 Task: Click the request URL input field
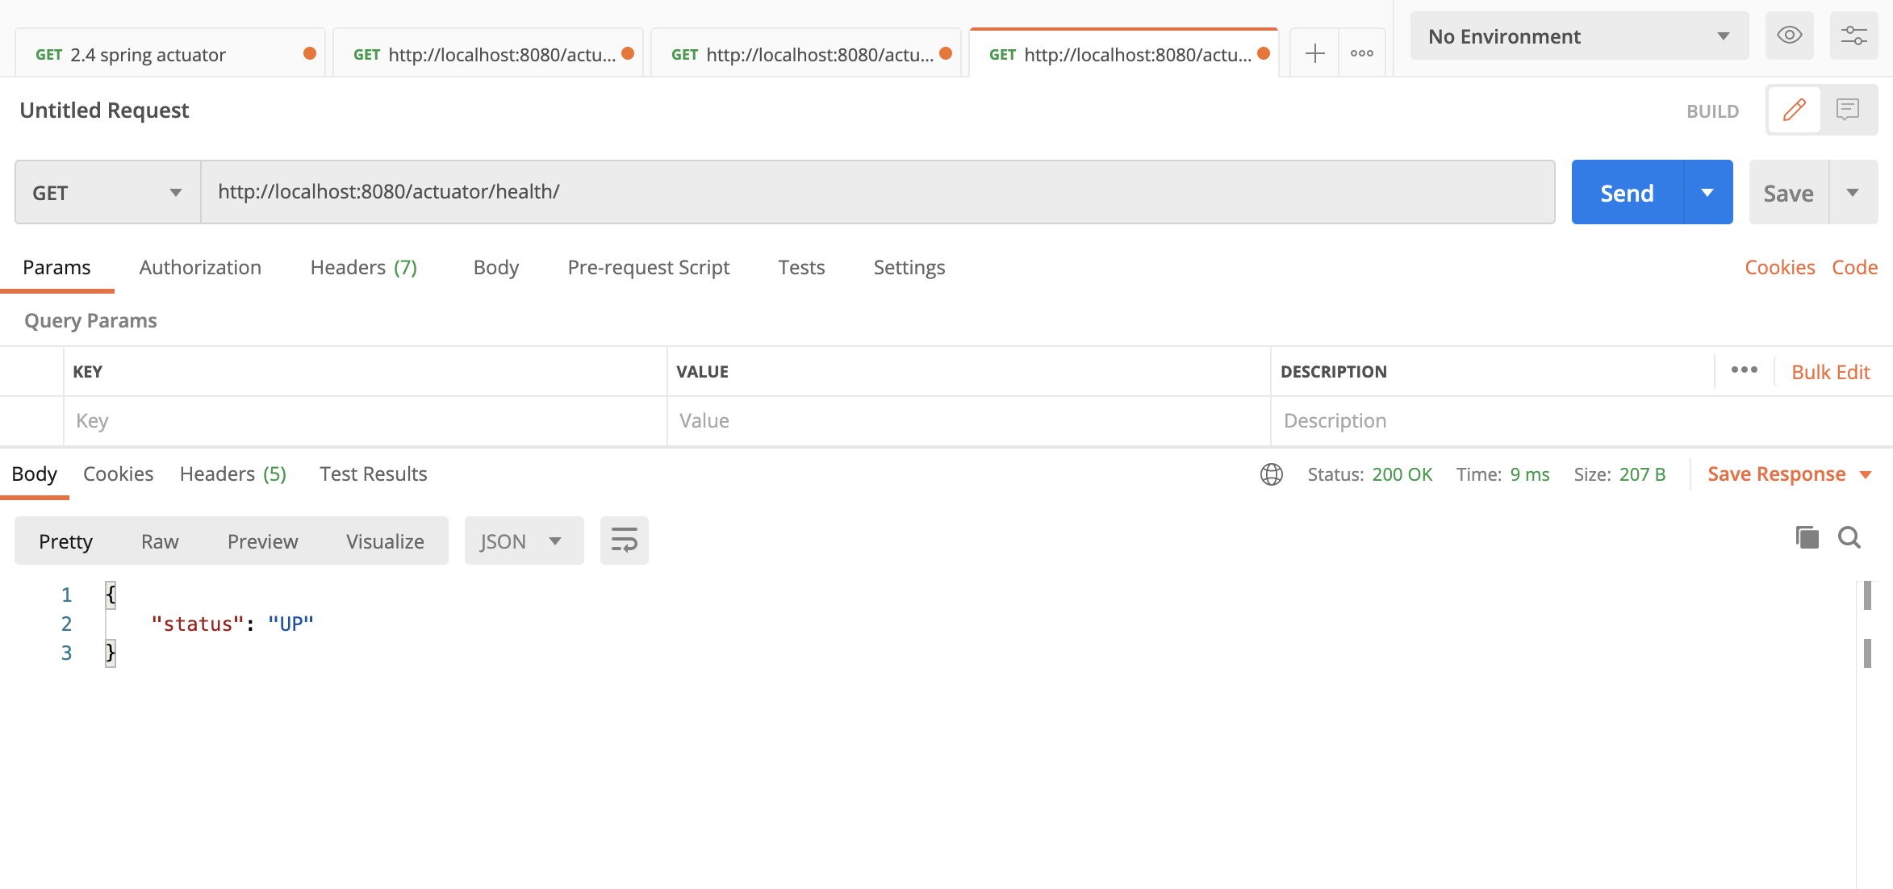tap(876, 192)
